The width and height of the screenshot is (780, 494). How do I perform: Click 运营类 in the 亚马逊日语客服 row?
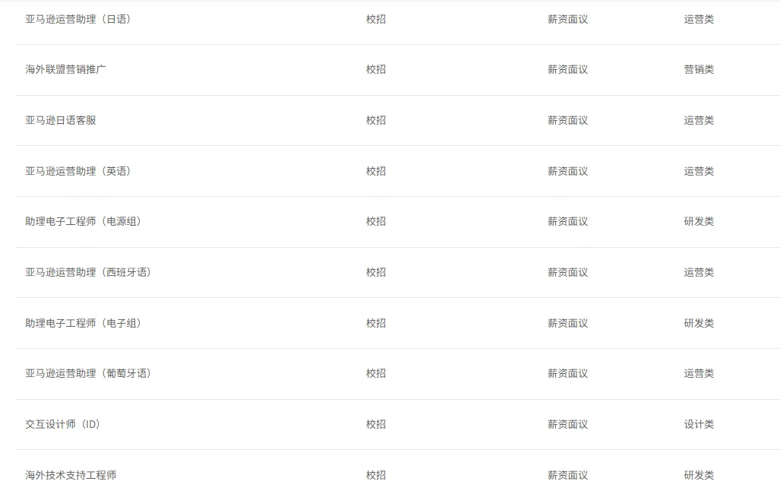(699, 121)
